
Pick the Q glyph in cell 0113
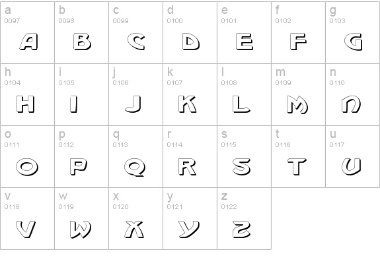[x=135, y=167]
